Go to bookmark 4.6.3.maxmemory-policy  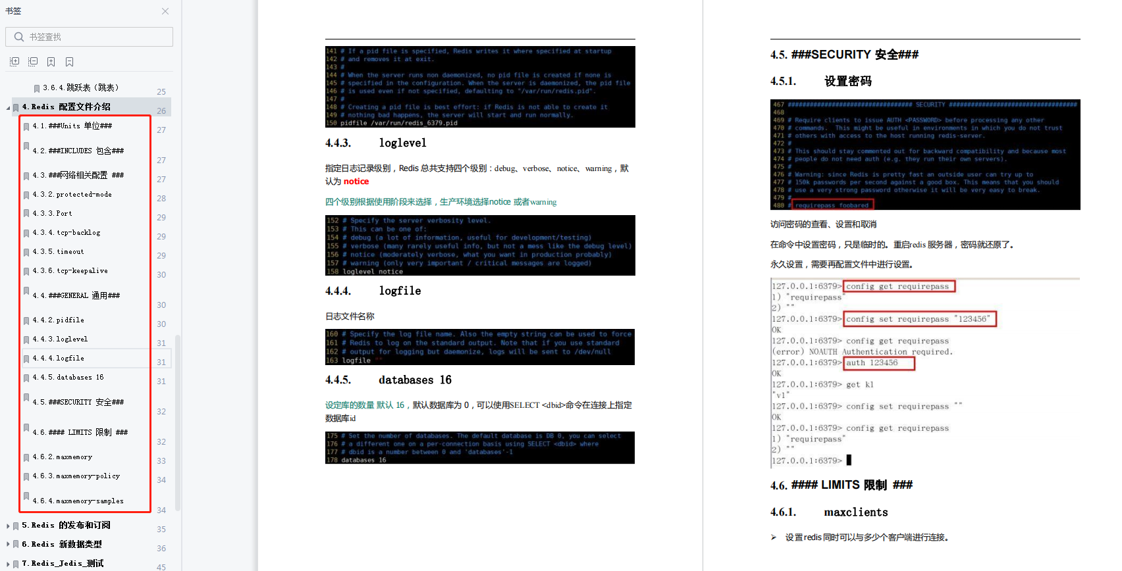[x=76, y=476]
